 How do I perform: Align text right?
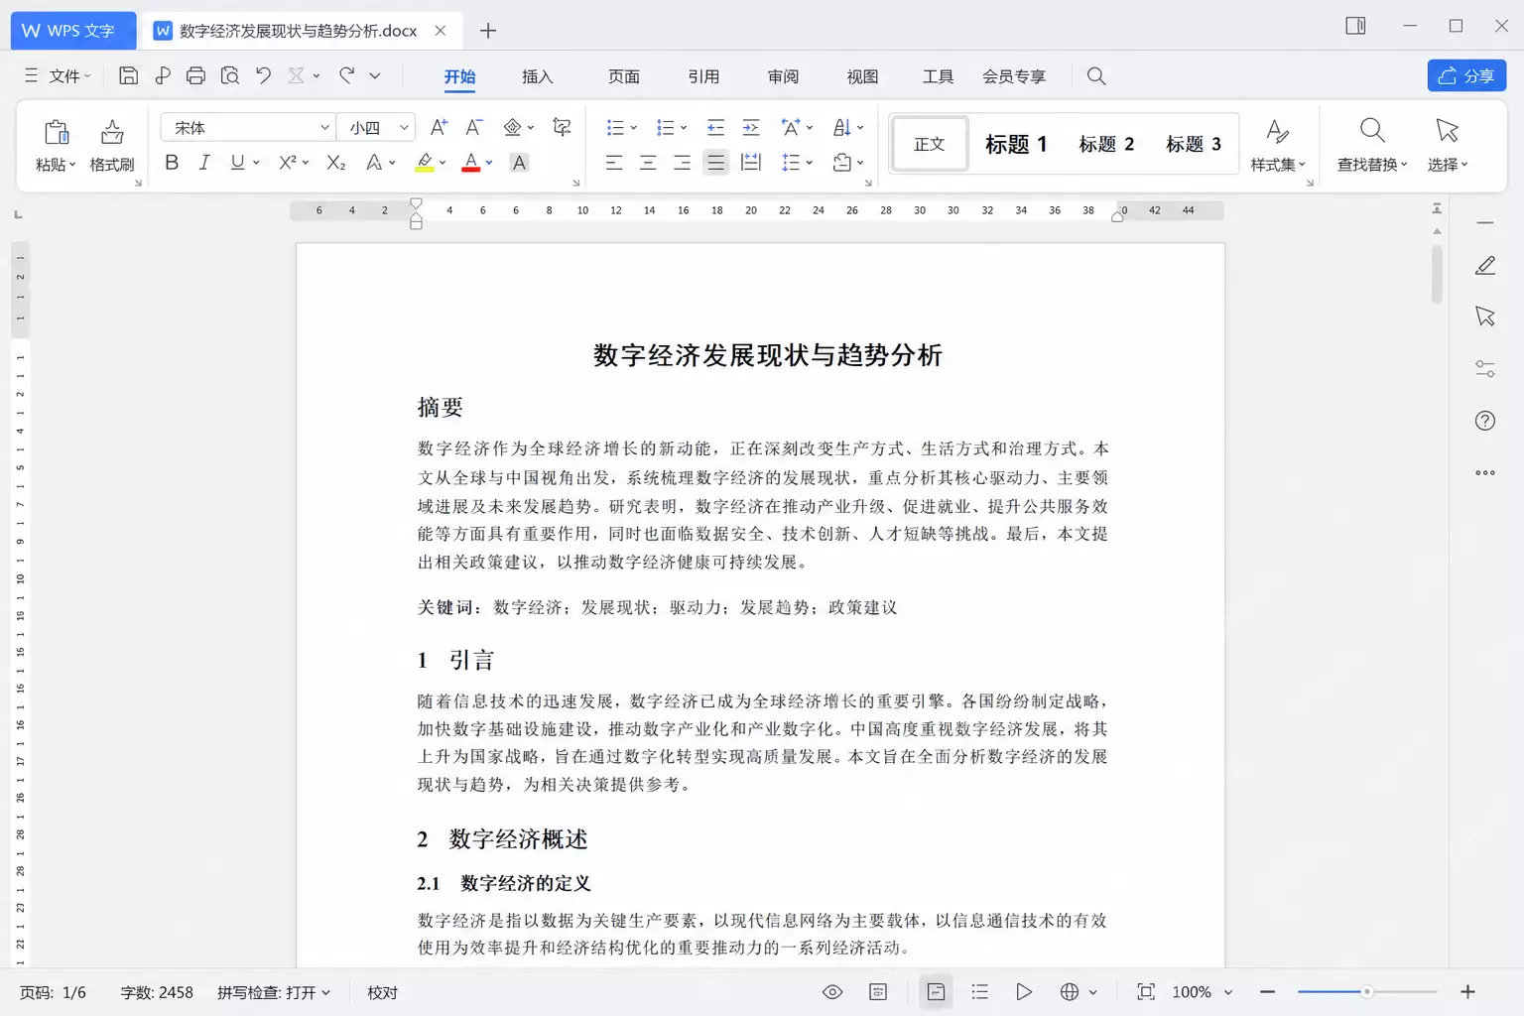click(682, 163)
